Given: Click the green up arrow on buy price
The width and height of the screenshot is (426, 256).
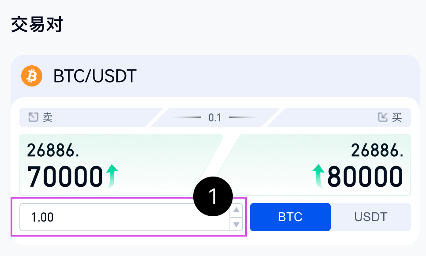Looking at the screenshot, I should 319,176.
